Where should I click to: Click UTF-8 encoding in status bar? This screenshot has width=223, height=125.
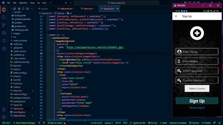click(118, 123)
